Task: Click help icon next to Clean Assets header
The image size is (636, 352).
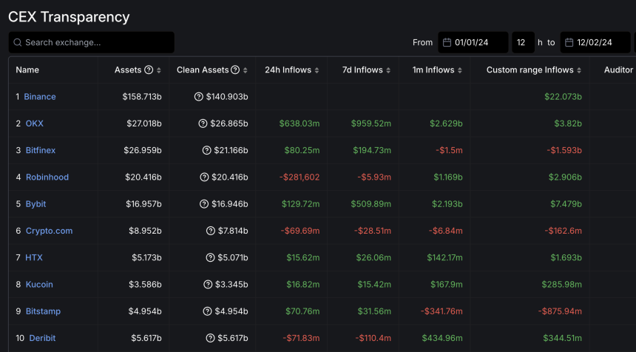Action: pyautogui.click(x=235, y=70)
